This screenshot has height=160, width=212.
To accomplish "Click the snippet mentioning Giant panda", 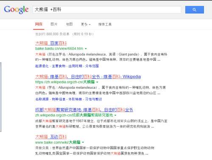I will tap(101, 57).
